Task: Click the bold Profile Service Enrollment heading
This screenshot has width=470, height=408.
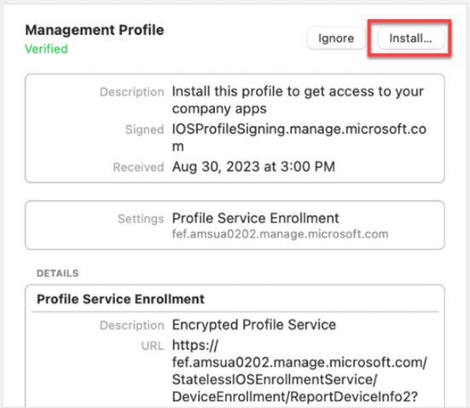Action: (x=120, y=299)
